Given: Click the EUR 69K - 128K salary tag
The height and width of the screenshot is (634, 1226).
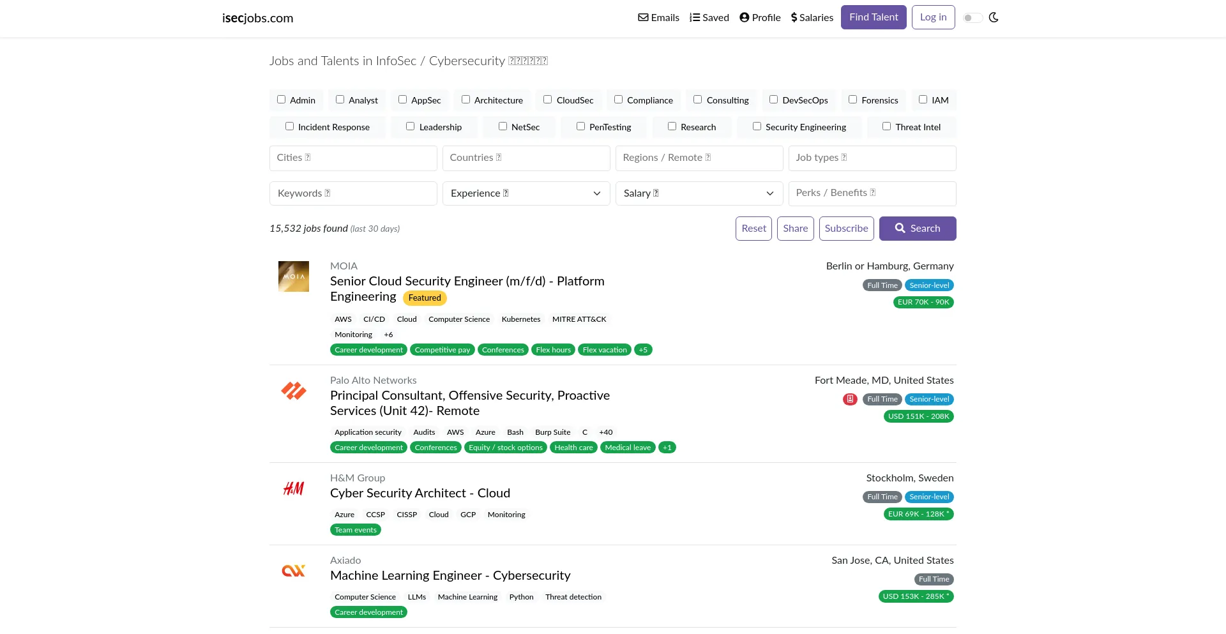Looking at the screenshot, I should click(919, 514).
